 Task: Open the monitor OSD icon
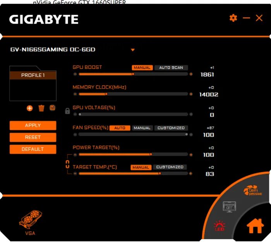[x=229, y=206]
